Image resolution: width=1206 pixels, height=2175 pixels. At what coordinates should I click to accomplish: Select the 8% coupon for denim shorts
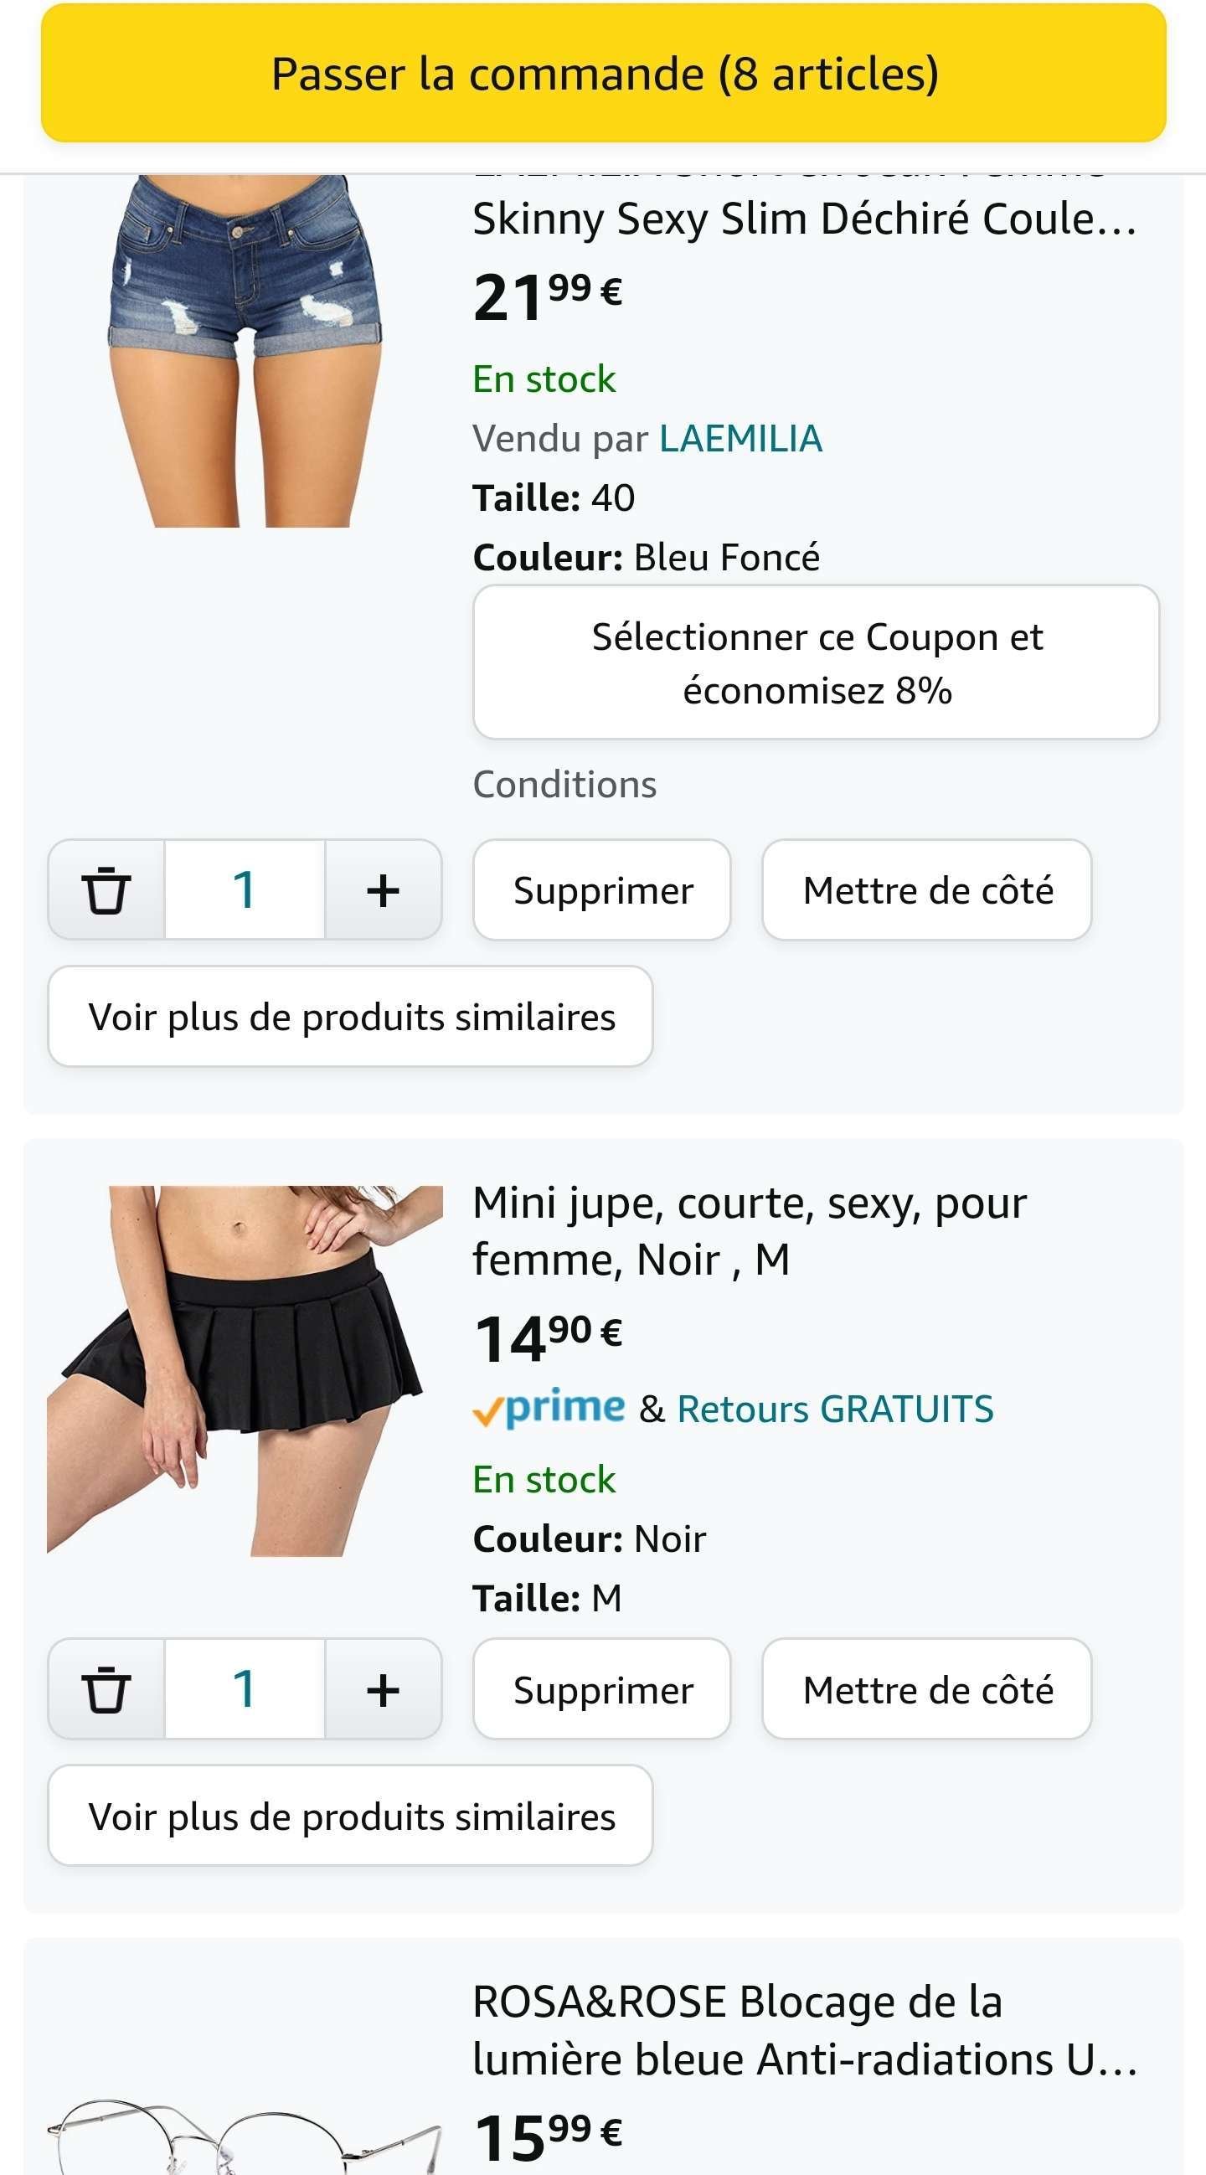pos(816,662)
